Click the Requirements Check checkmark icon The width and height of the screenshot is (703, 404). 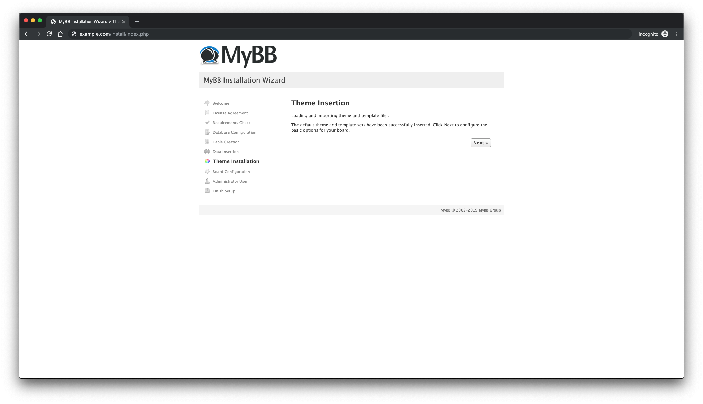(x=207, y=122)
